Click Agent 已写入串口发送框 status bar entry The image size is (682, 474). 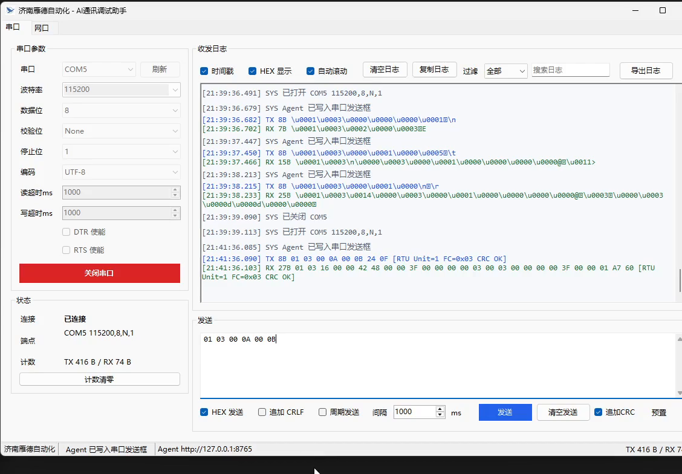click(x=106, y=450)
